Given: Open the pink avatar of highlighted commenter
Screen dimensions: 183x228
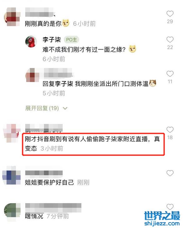Looking at the screenshot, I should click(12, 133).
